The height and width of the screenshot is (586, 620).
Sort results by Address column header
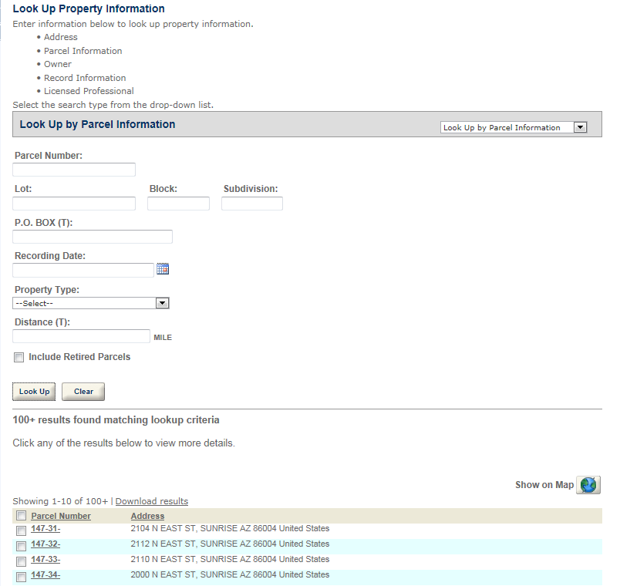[147, 516]
